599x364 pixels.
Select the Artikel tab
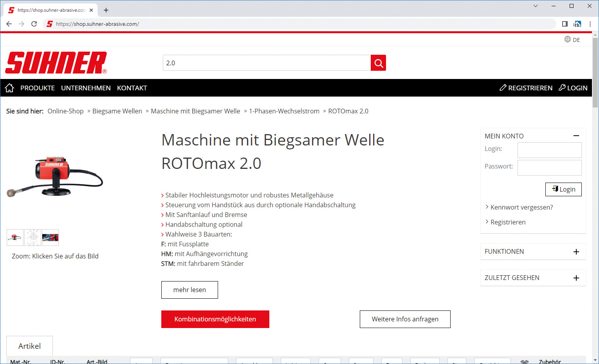point(29,346)
